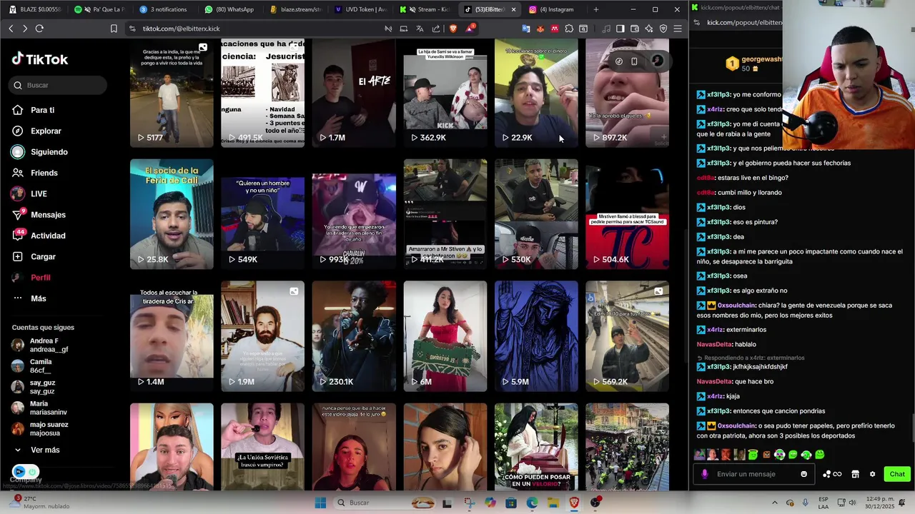
Task: Open Explorar in TikTok sidebar
Action: tap(37, 131)
